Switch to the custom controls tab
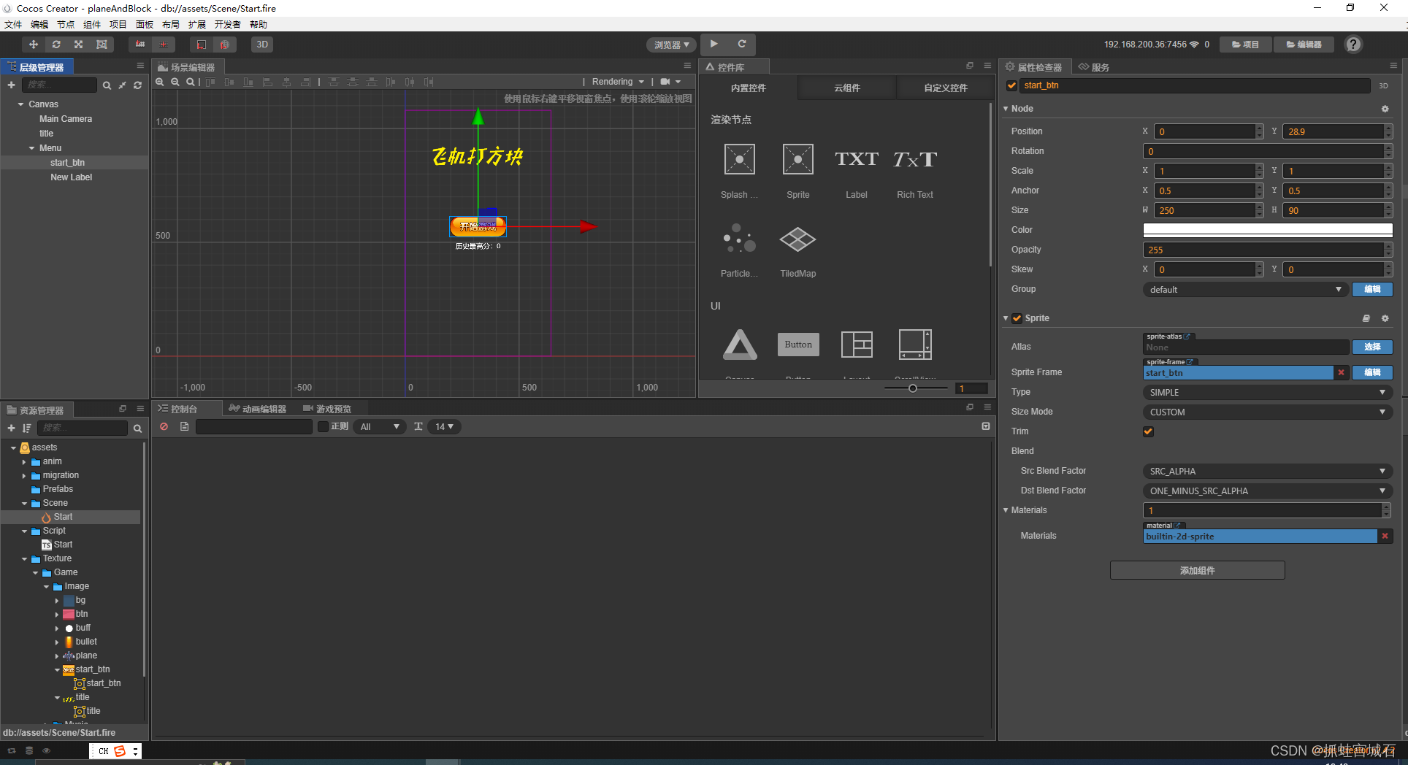This screenshot has width=1408, height=765. point(946,88)
